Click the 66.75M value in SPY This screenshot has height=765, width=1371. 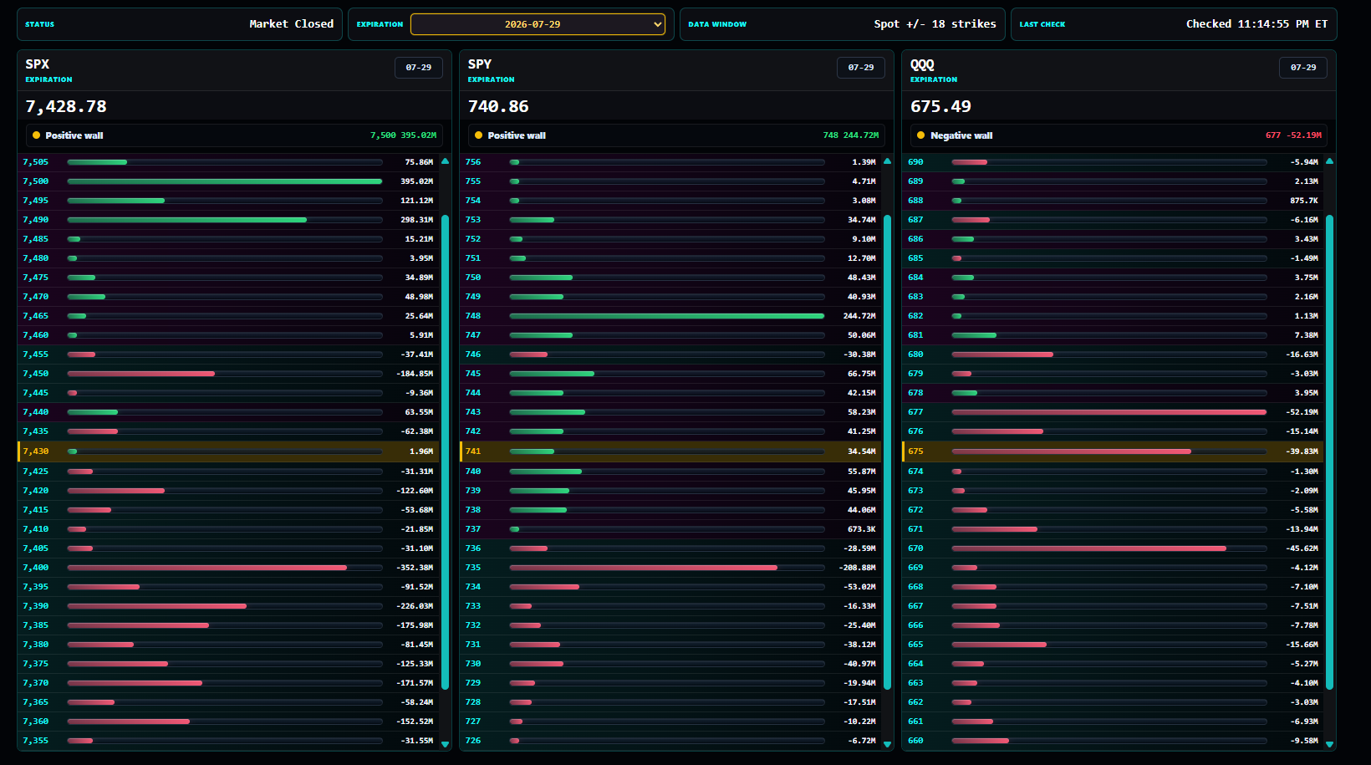pos(862,374)
